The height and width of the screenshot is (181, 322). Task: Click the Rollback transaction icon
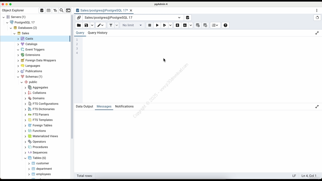click(205, 25)
